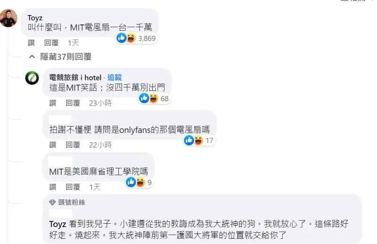377x244 pixels.
Task: Like i hotel's reply with 讚
Action: [53, 103]
